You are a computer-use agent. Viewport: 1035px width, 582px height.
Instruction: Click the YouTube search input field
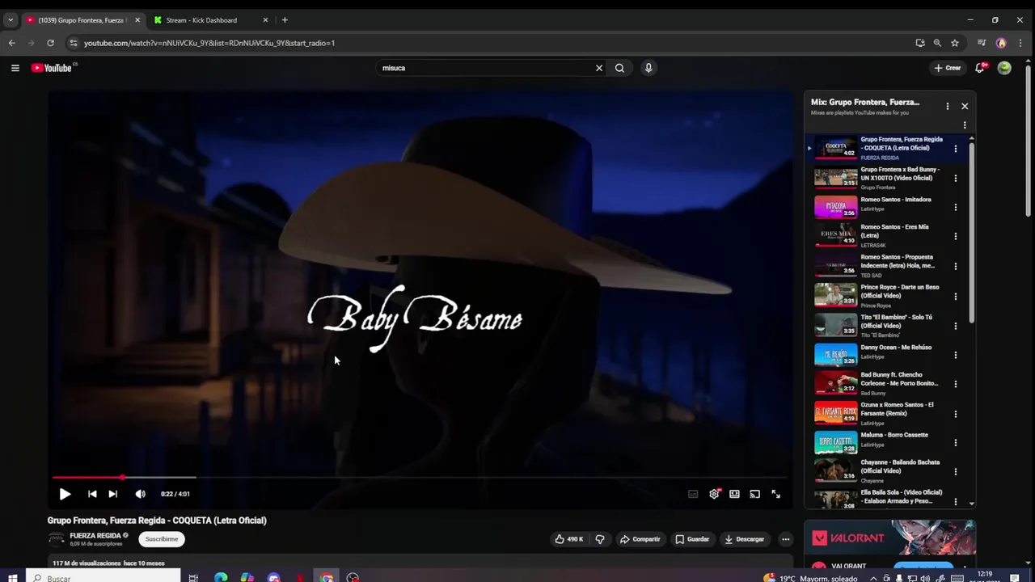(x=485, y=68)
